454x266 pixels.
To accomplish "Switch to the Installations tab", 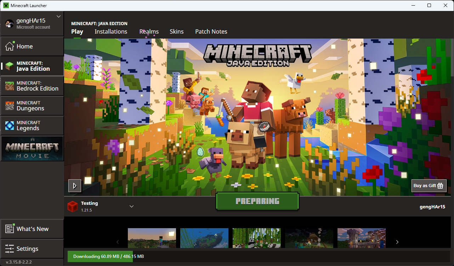I will [111, 31].
